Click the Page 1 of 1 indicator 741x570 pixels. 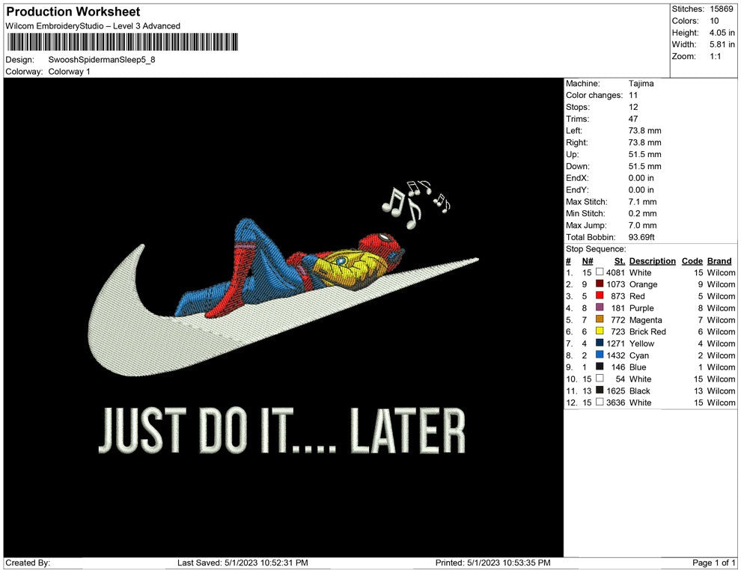pos(713,563)
